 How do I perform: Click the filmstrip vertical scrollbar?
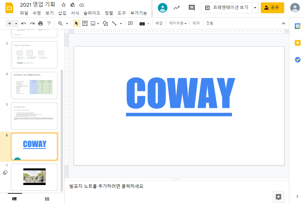(62, 130)
